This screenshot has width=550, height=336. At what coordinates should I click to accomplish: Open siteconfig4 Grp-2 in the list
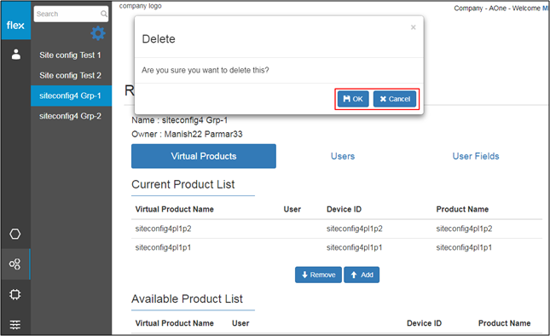(70, 116)
